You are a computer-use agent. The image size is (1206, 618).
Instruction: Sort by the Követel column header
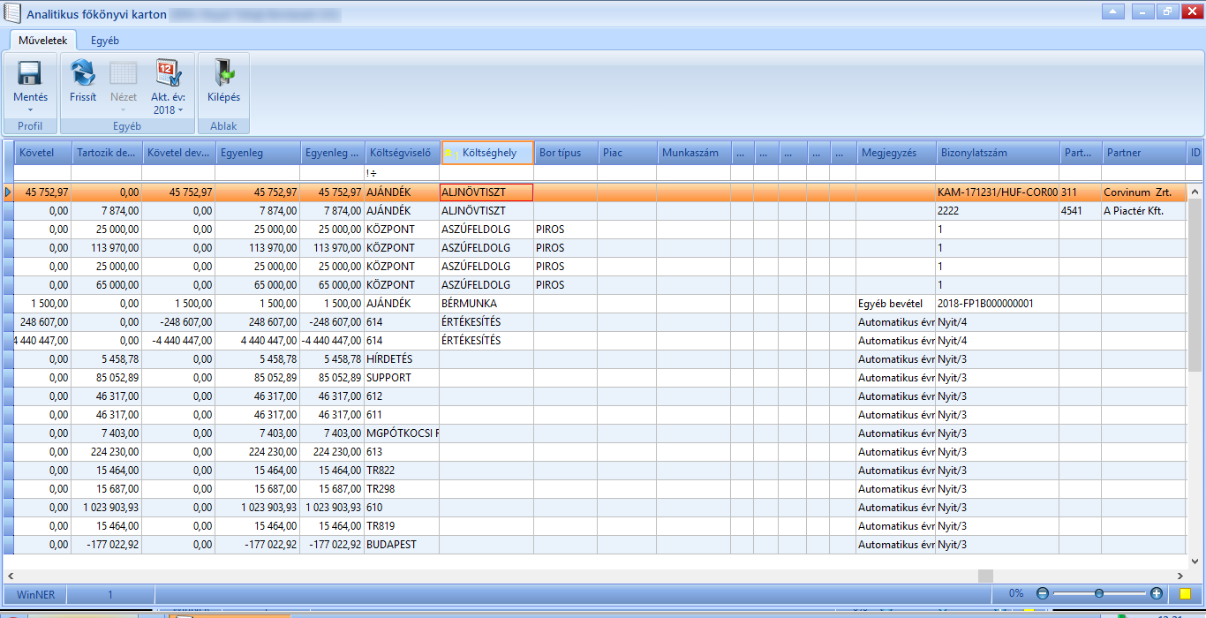click(43, 153)
